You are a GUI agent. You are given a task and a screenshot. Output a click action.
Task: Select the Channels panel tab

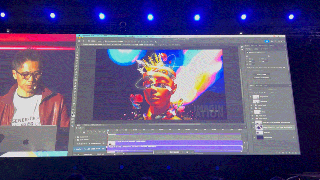pyautogui.click(x=259, y=86)
